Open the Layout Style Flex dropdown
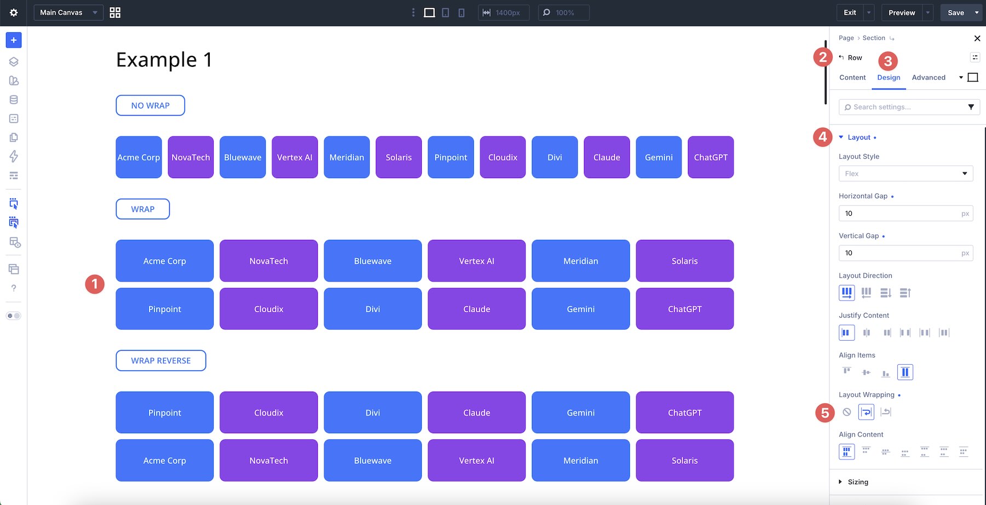Viewport: 986px width, 505px height. (x=905, y=174)
